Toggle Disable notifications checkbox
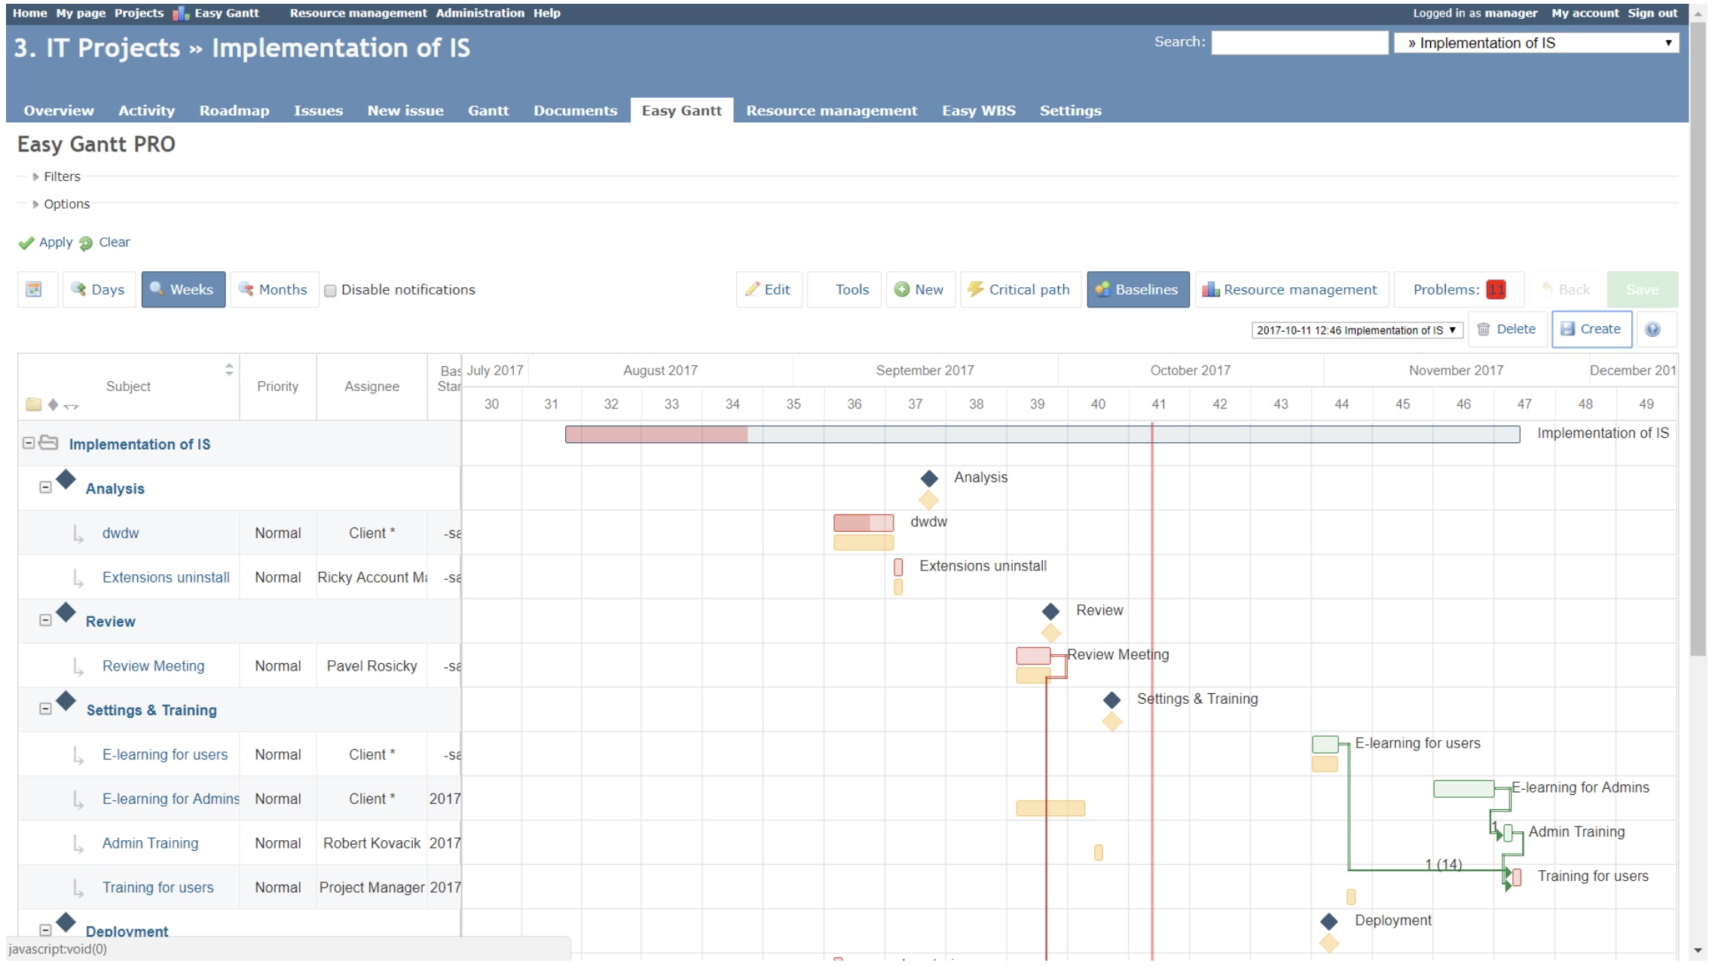 [x=330, y=290]
